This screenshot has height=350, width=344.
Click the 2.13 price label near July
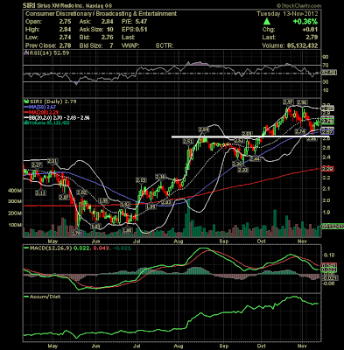141,180
